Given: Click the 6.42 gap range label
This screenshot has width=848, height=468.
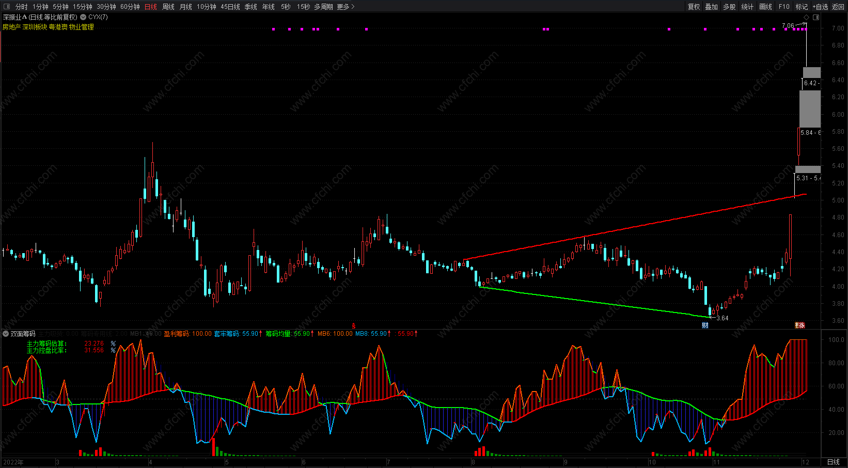Looking at the screenshot, I should tap(811, 83).
